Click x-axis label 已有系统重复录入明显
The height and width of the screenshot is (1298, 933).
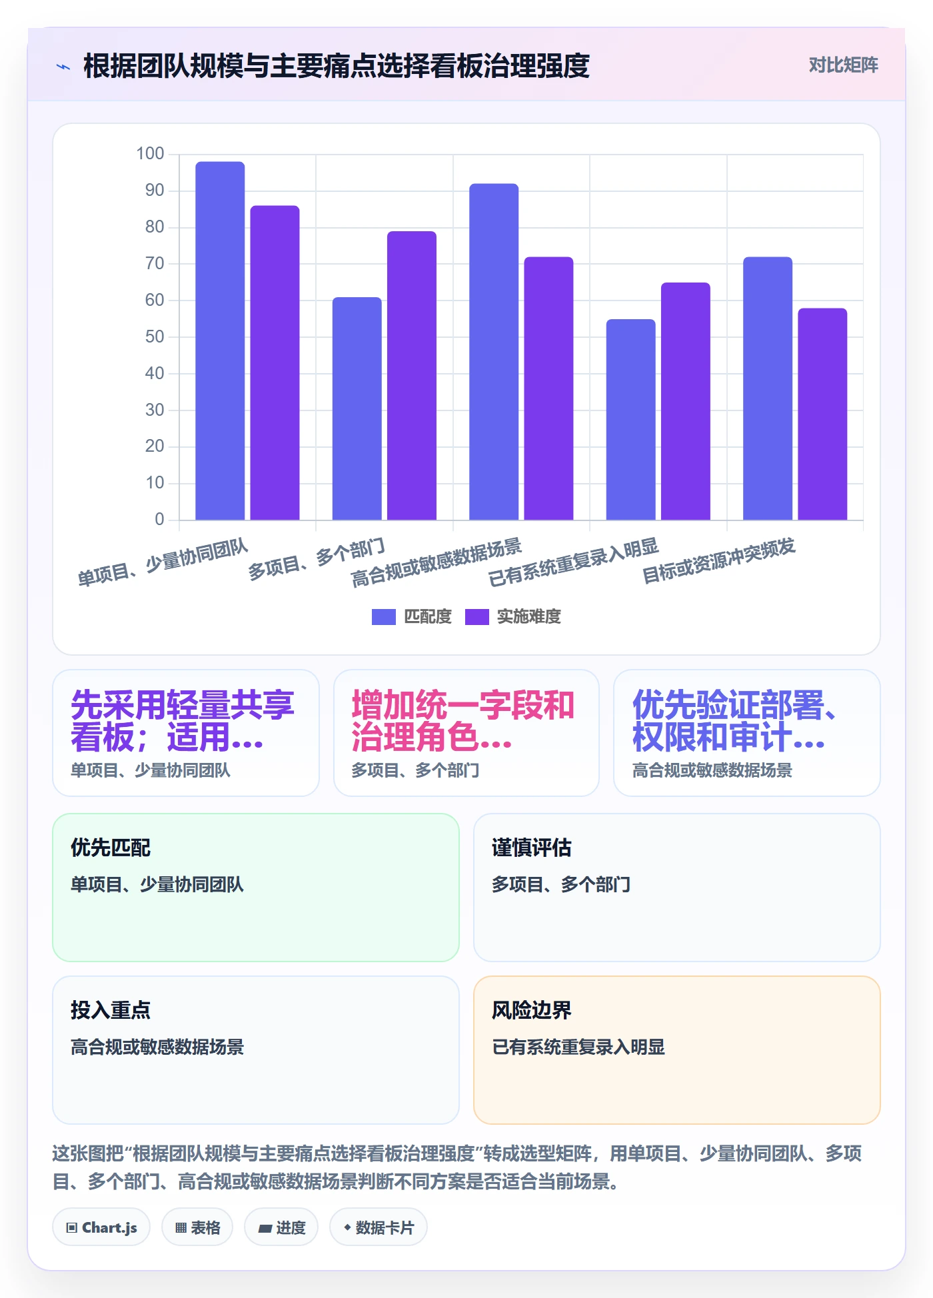pos(573,562)
